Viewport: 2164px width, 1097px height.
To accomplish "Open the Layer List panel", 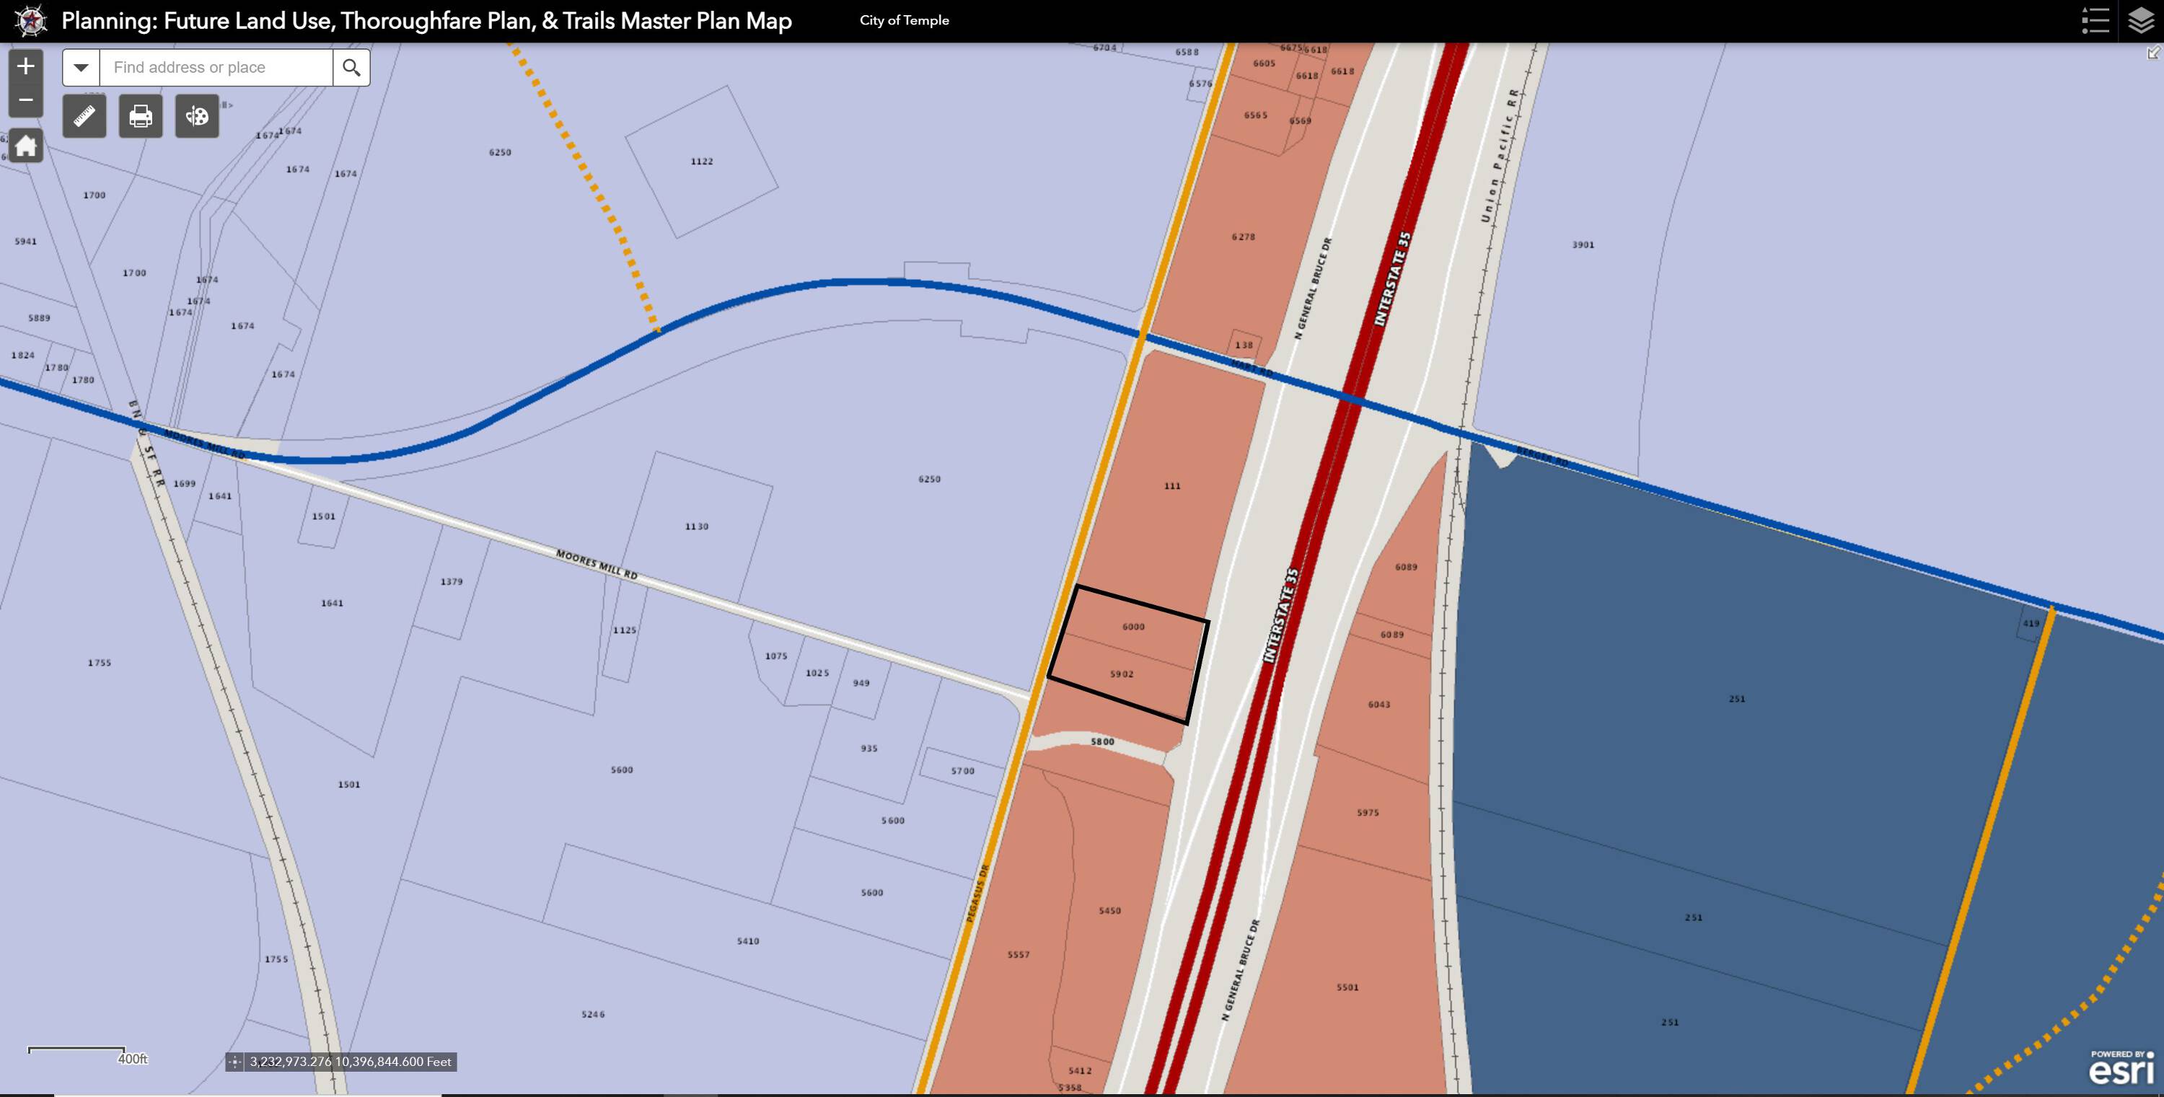I will [x=2140, y=20].
